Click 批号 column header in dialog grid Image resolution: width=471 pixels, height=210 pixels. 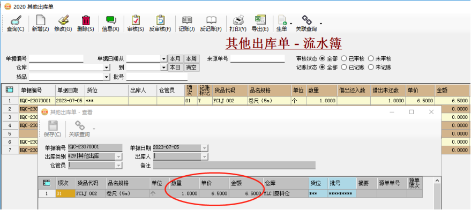coord(342,183)
